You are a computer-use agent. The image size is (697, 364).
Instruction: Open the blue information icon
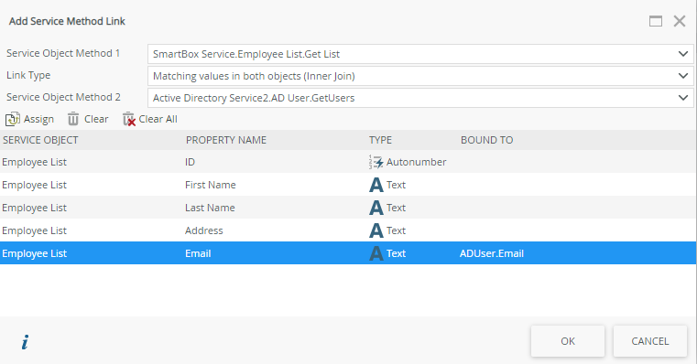[25, 342]
